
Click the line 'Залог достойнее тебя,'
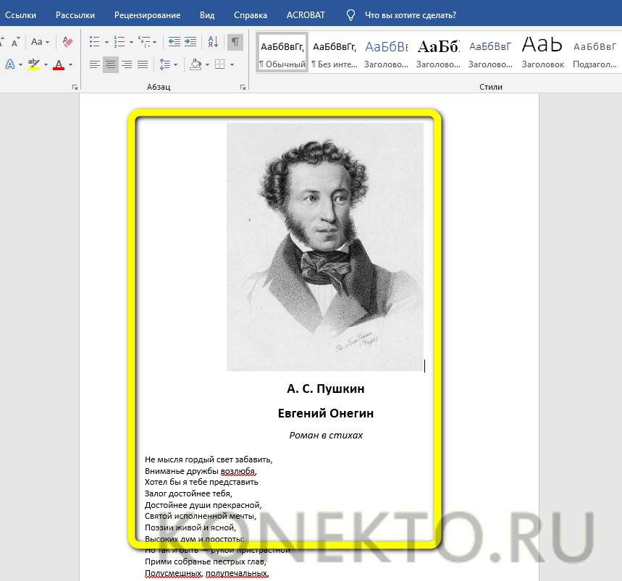188,493
